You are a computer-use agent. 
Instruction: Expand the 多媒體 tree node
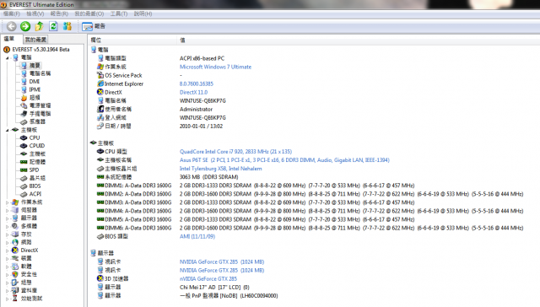[8, 227]
